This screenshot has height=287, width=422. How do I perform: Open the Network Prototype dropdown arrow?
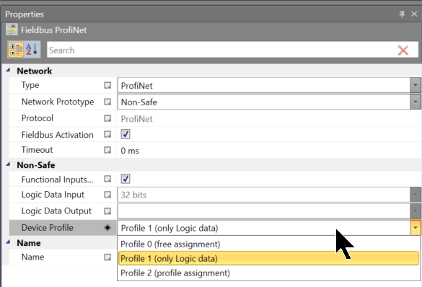(x=416, y=102)
